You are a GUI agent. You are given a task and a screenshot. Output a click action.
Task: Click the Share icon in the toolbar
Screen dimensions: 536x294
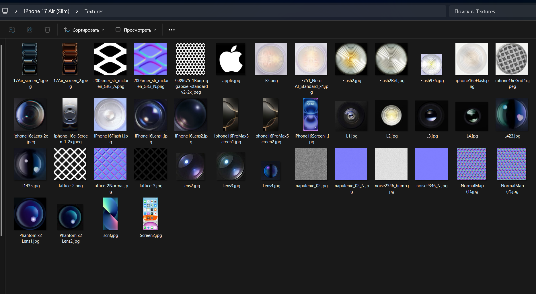tap(30, 30)
